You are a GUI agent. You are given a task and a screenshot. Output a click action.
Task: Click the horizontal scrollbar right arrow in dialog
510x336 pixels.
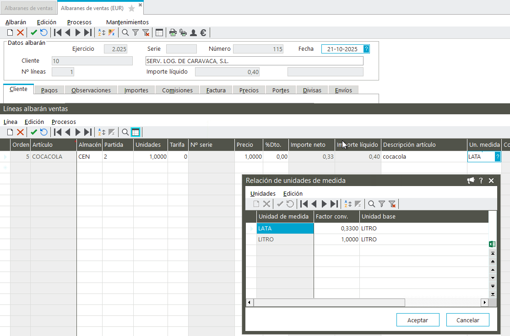coord(484,303)
